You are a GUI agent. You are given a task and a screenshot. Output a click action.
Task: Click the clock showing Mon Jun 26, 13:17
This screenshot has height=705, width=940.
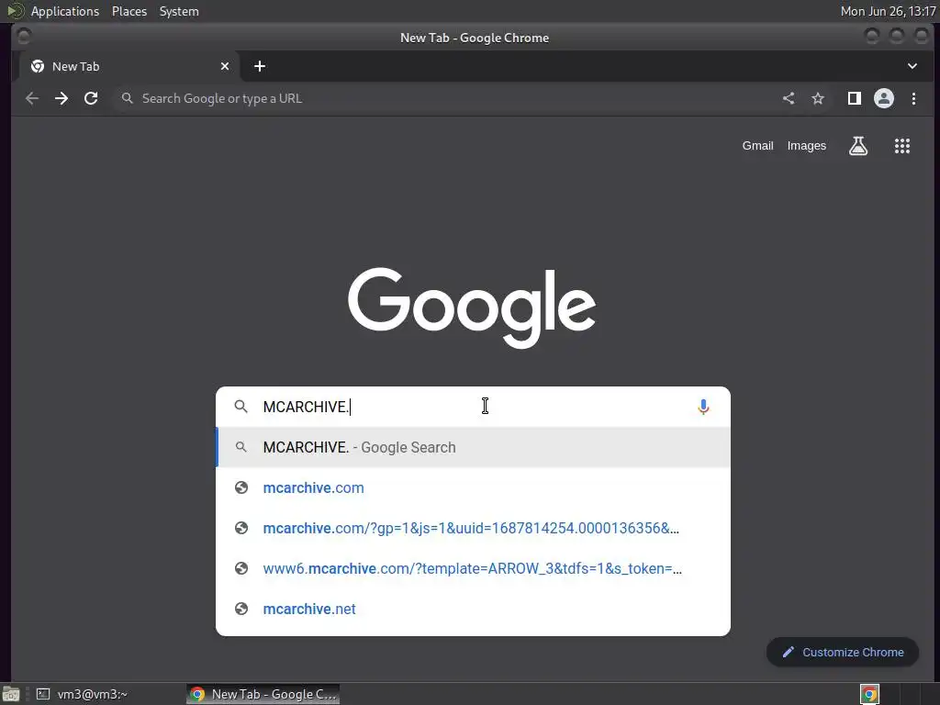(x=888, y=11)
